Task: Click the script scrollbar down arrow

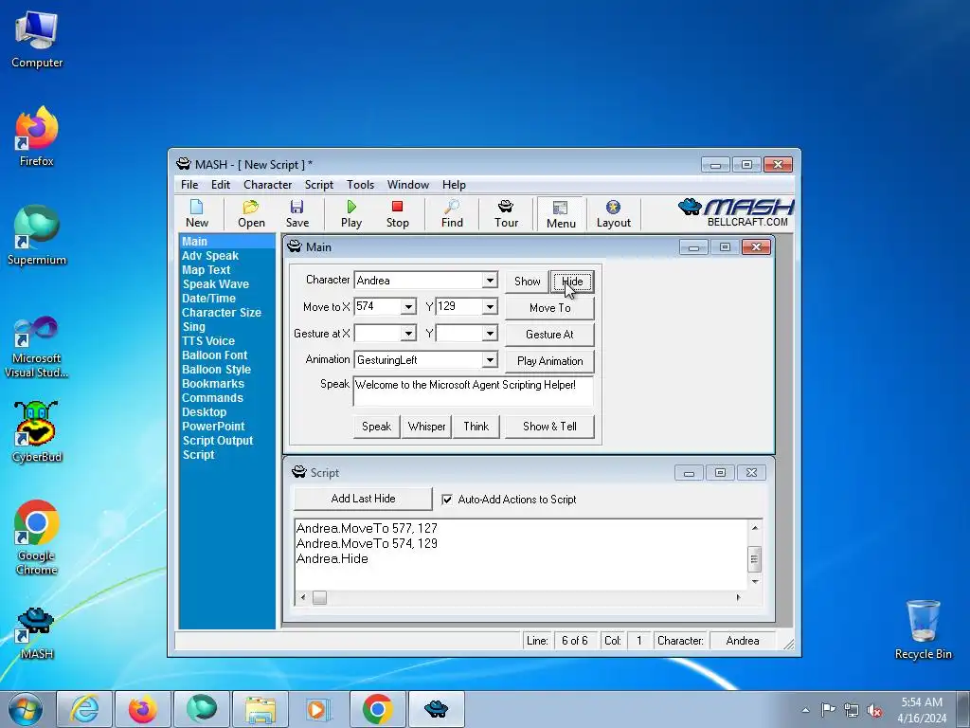Action: click(755, 582)
